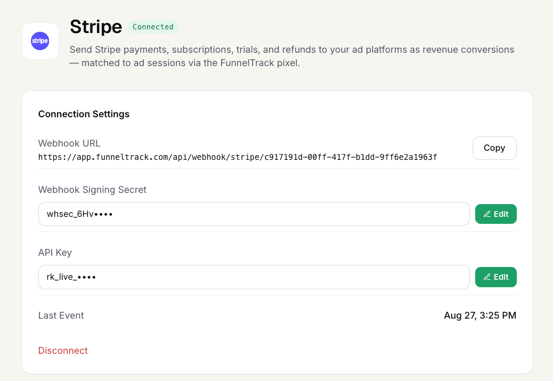Click the Stripe logo icon

[x=40, y=41]
